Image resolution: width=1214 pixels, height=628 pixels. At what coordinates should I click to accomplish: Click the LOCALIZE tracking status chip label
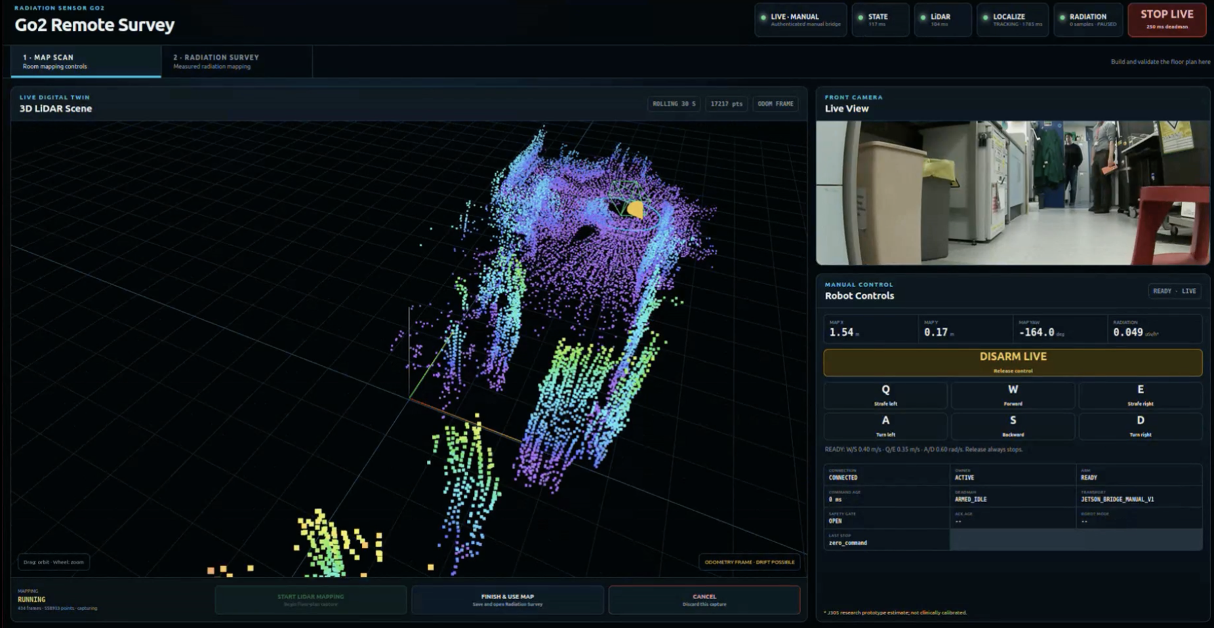coord(1009,16)
